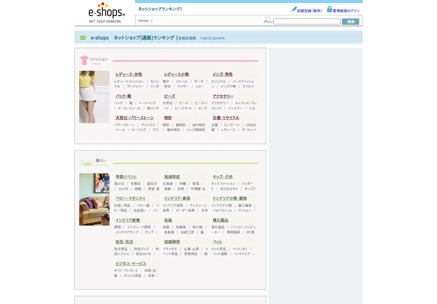Click the ネットショップランキング! header text

[160, 9]
